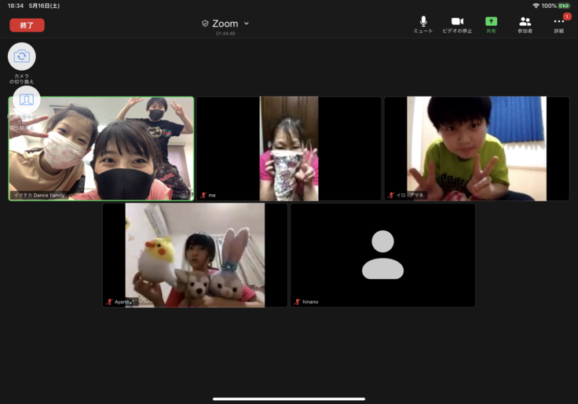Screen dimensions: 578x404
Task: Tap the battery indicator in status bar
Action: pos(564,6)
